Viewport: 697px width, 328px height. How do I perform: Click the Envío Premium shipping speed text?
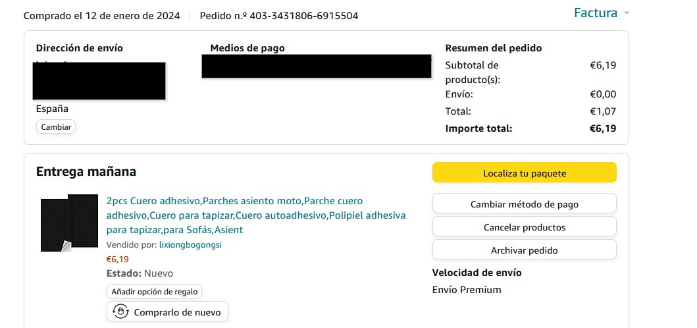[x=467, y=290]
